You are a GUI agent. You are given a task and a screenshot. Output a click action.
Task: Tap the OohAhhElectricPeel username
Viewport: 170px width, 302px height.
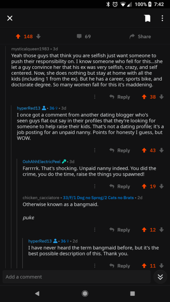click(42, 161)
